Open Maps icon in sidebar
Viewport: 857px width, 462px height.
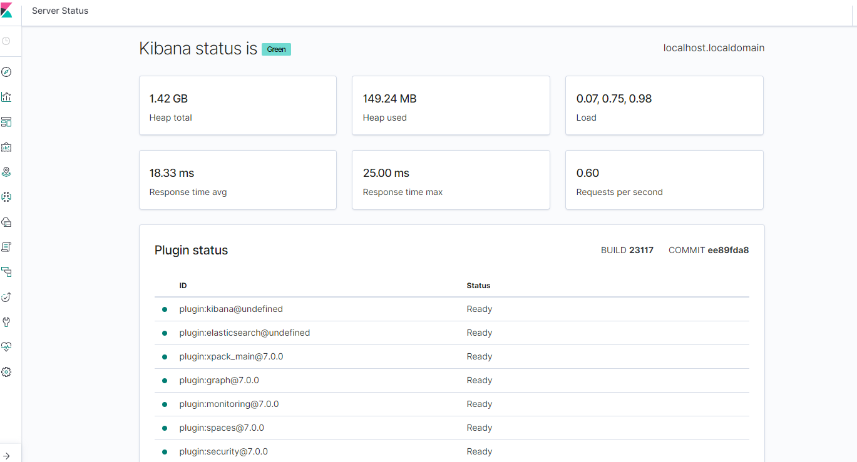(6, 172)
